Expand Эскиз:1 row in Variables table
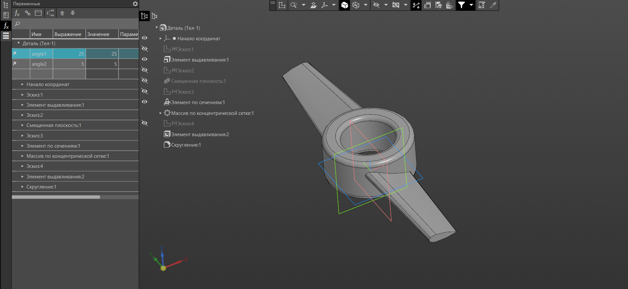 [22, 95]
